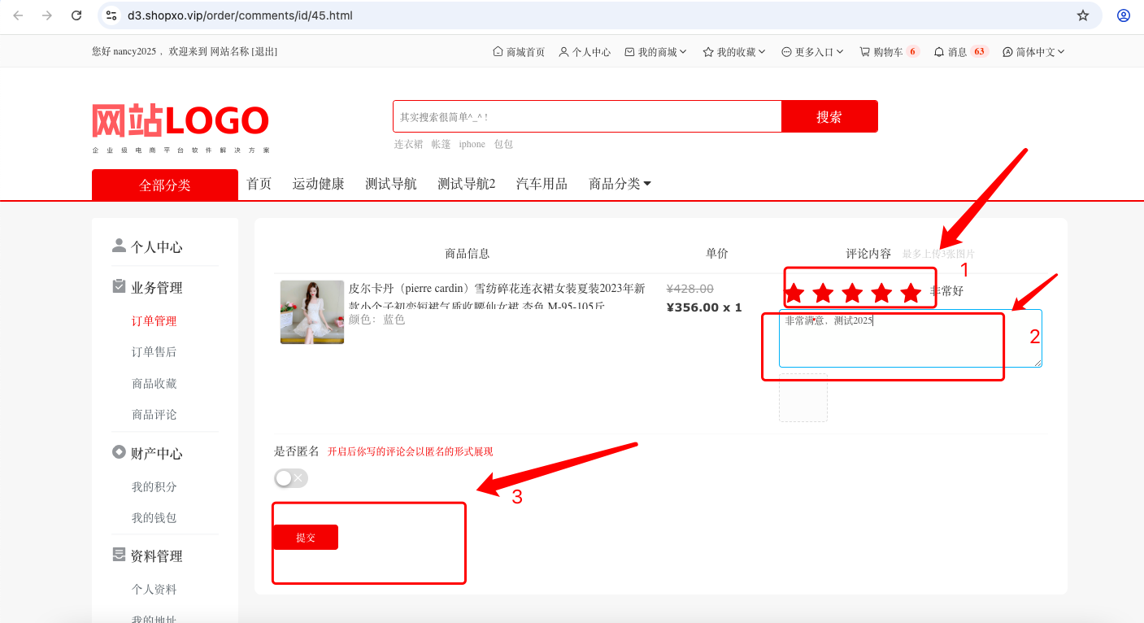Screen dimensions: 1144x623
Task: Click the browser reload icon
Action: [x=76, y=15]
